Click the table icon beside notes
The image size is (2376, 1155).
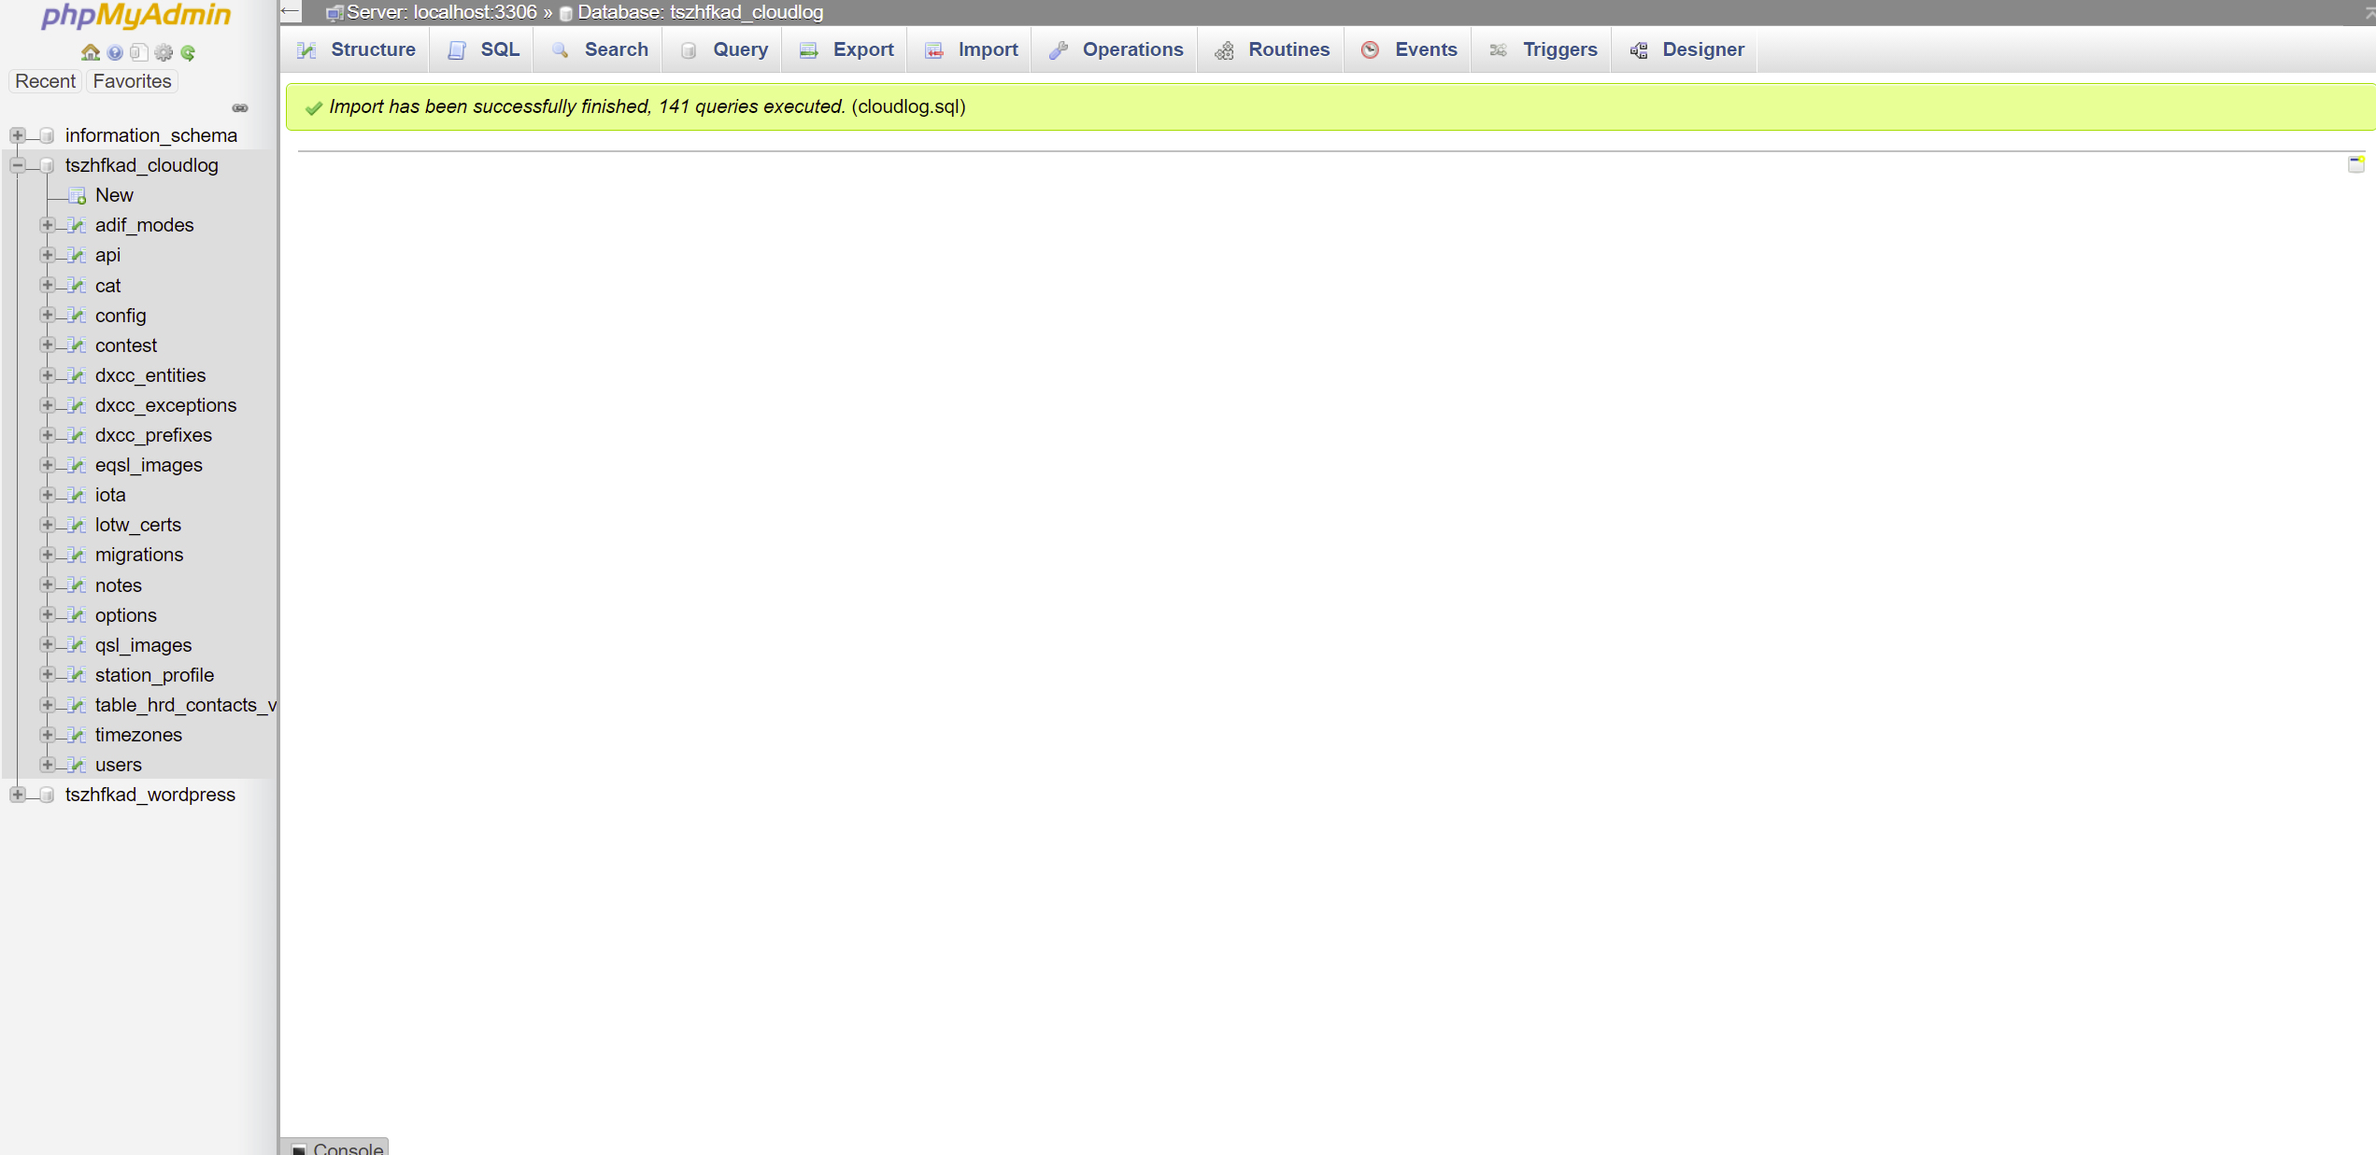coord(78,585)
